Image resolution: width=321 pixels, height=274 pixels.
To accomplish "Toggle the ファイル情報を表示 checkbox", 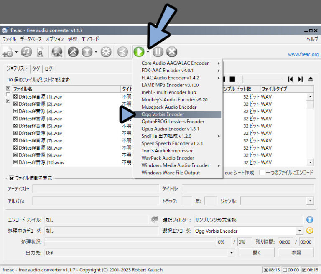I will click(11, 178).
